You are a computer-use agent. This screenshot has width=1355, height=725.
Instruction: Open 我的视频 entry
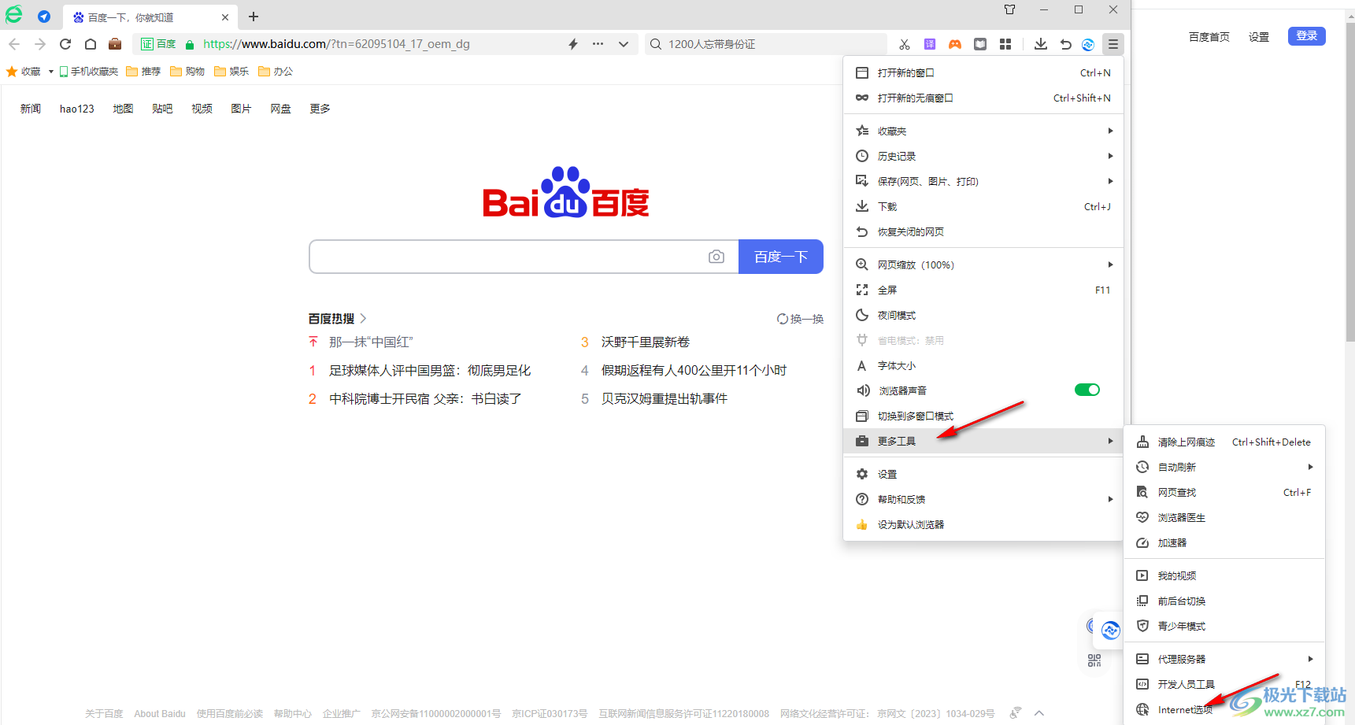coord(1224,575)
